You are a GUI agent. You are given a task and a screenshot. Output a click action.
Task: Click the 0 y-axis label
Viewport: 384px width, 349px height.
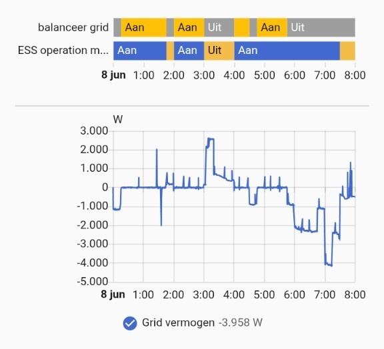tap(105, 187)
